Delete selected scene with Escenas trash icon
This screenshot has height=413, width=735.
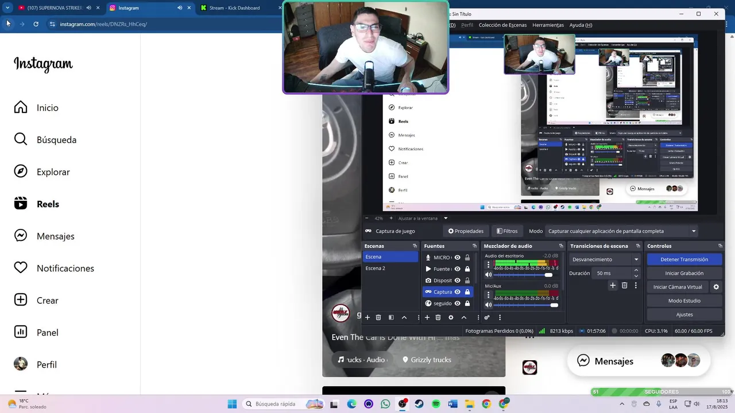coord(378,317)
